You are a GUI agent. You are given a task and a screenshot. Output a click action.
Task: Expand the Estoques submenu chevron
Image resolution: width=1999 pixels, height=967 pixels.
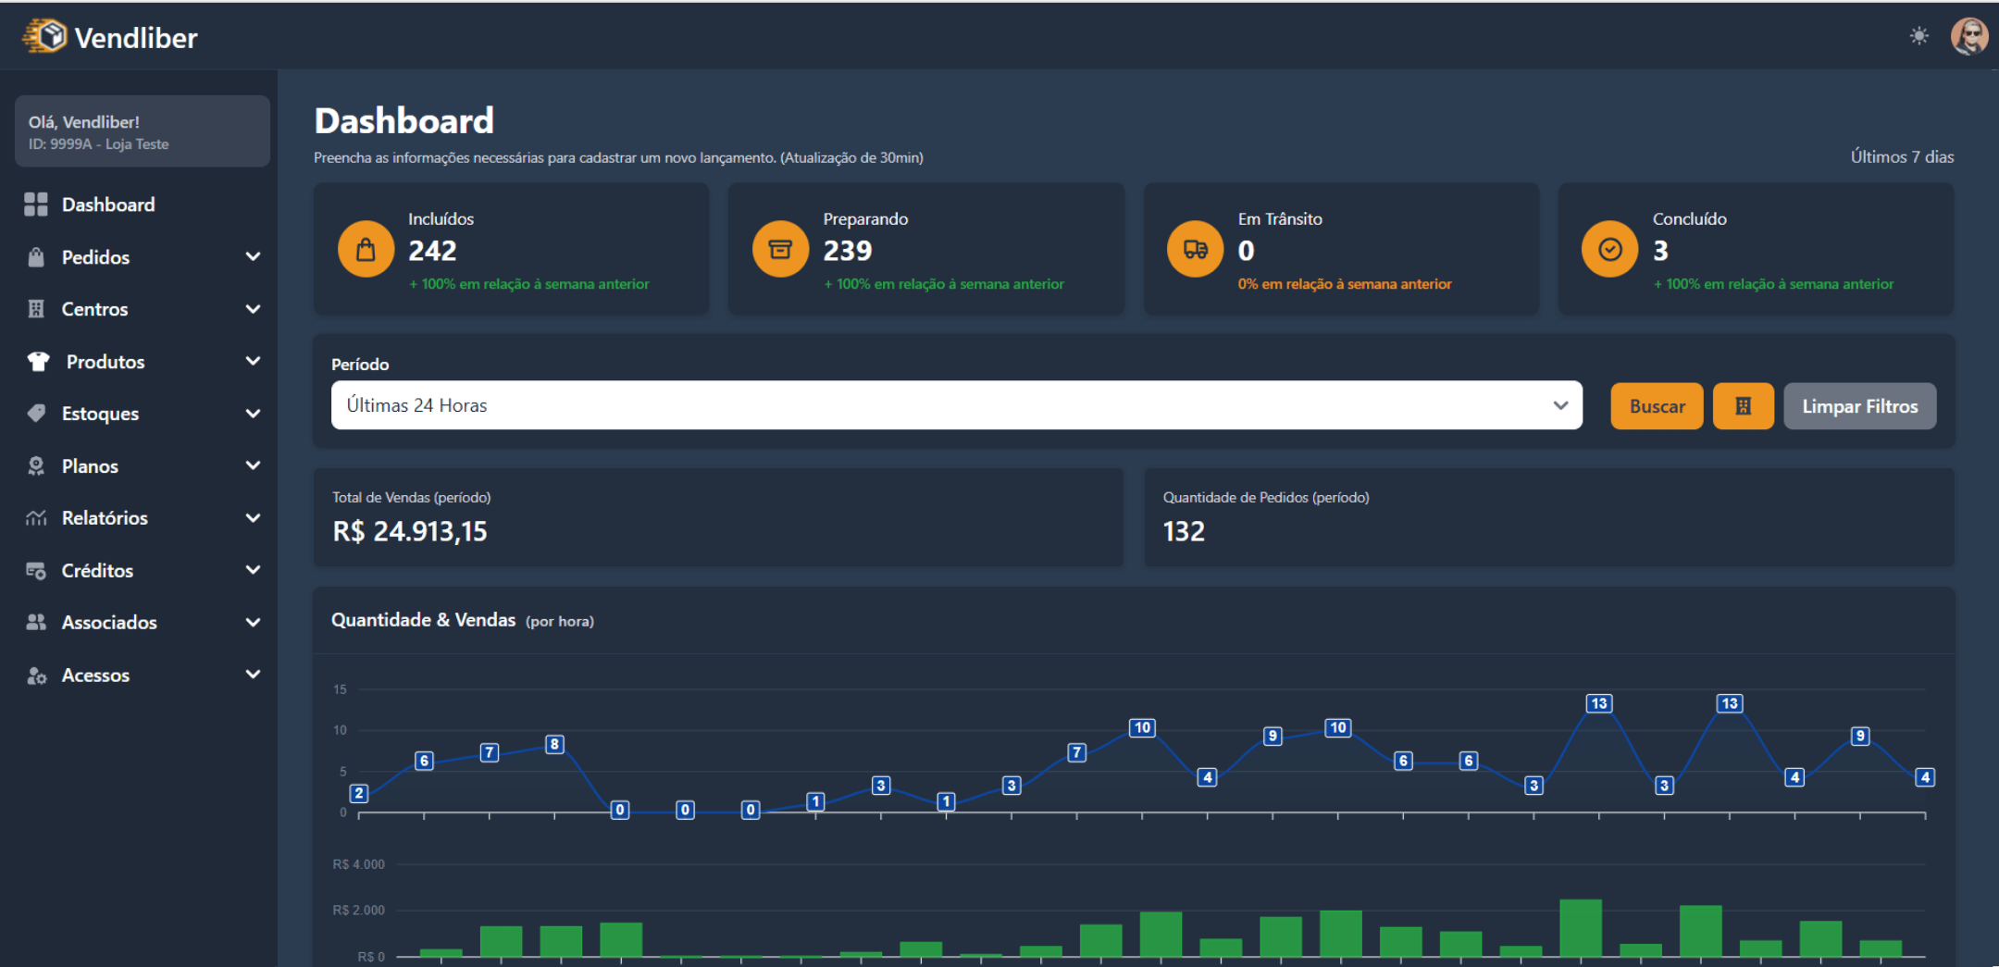(x=253, y=414)
